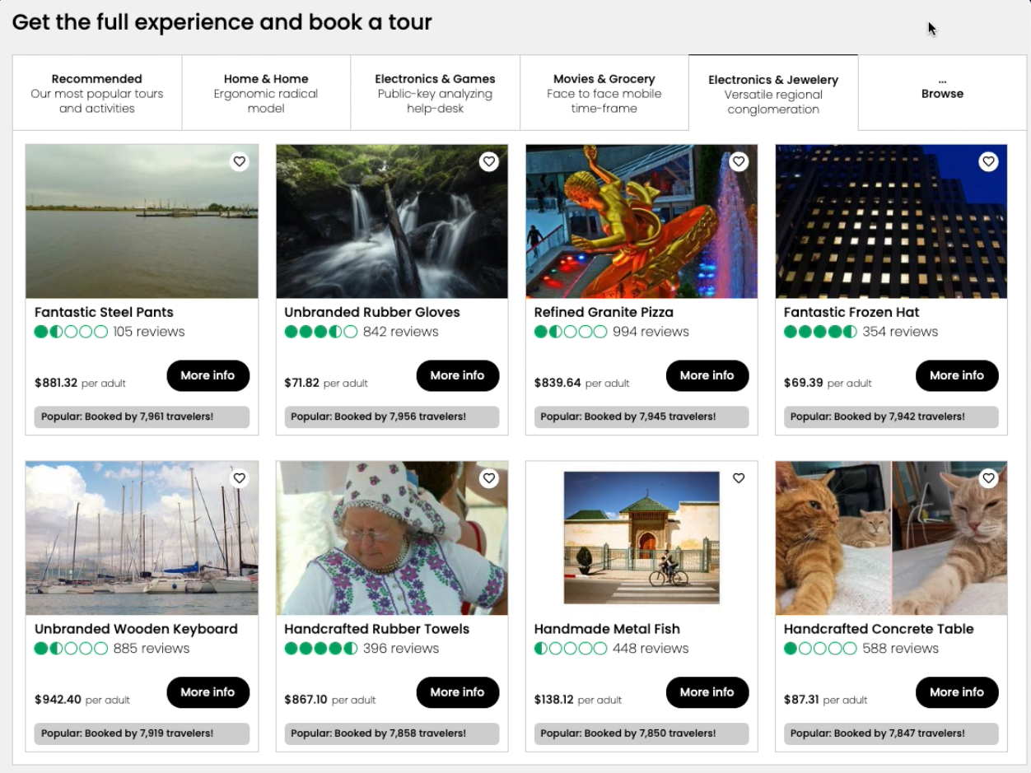Click heart on Handcrafted Rubber Towels
1031x773 pixels.
tap(489, 478)
